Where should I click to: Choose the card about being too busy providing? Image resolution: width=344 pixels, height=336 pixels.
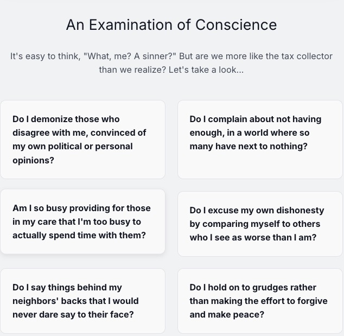coord(82,221)
